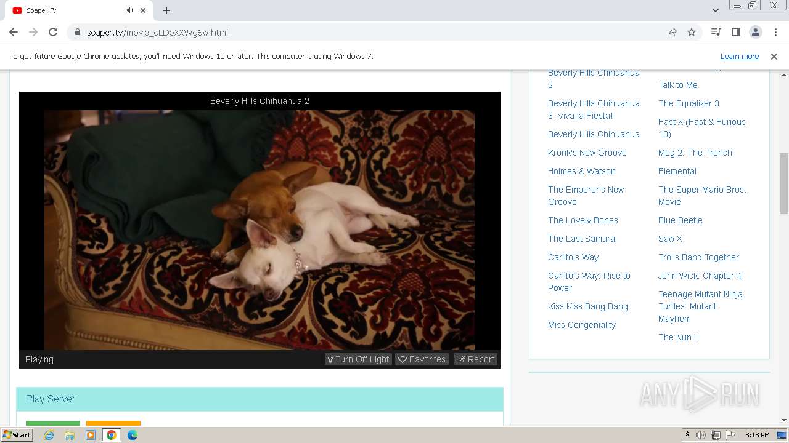Share this page via share icon
Screen dimensions: 789x443
(x=672, y=32)
